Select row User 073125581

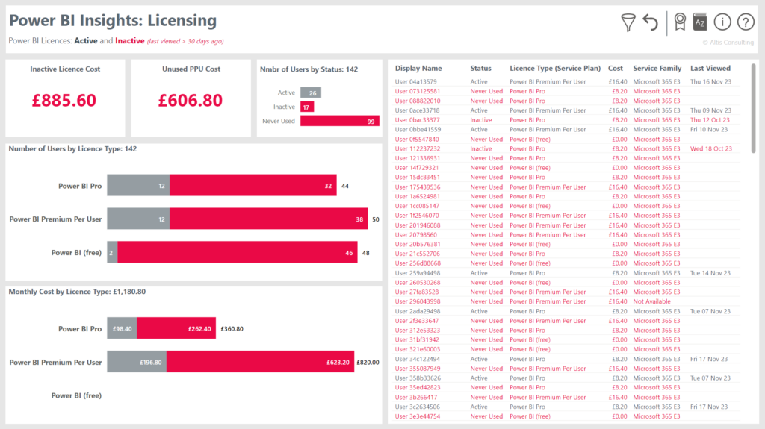[x=567, y=91]
